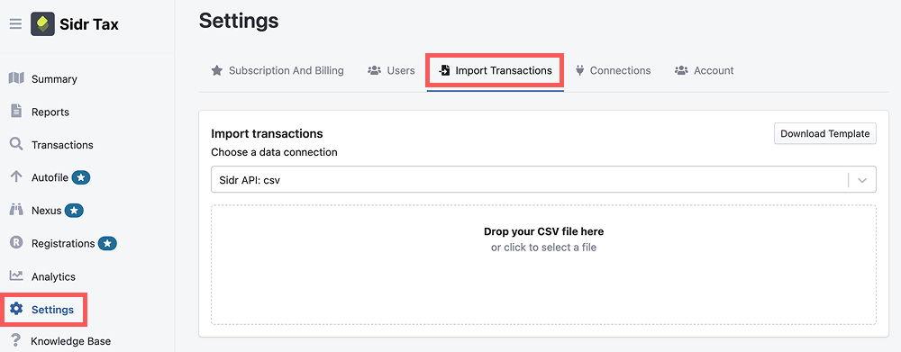Click the 'Choose a data connection' label

pos(274,152)
